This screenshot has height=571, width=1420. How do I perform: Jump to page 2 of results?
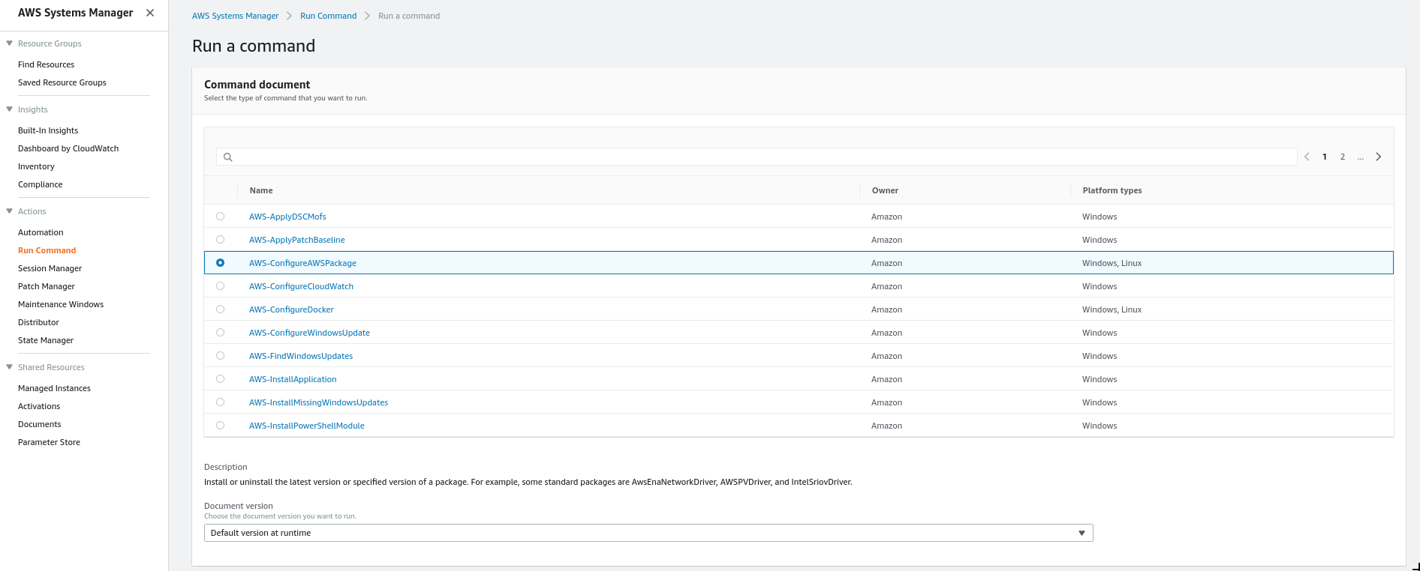(x=1343, y=157)
